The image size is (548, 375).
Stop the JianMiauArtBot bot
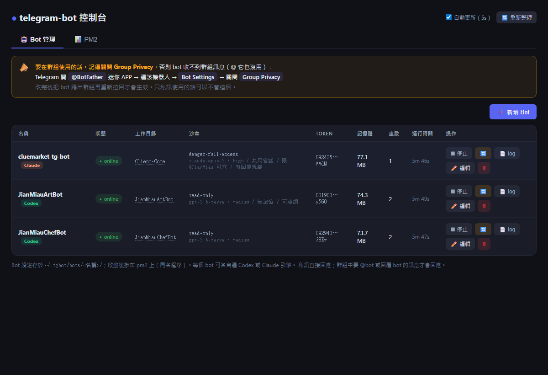(459, 191)
